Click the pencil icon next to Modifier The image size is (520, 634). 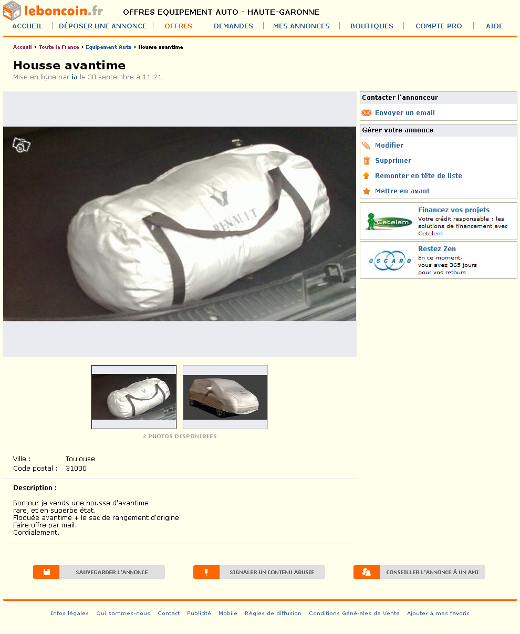367,145
